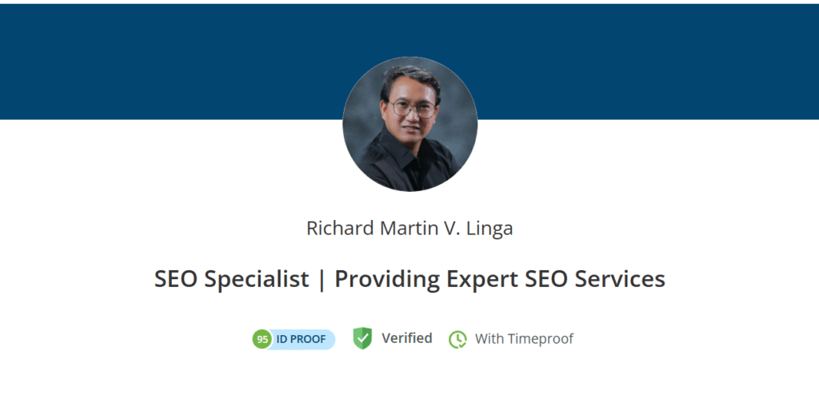Click the word With before Timeproof
Screen dimensions: 819x395
pos(489,339)
